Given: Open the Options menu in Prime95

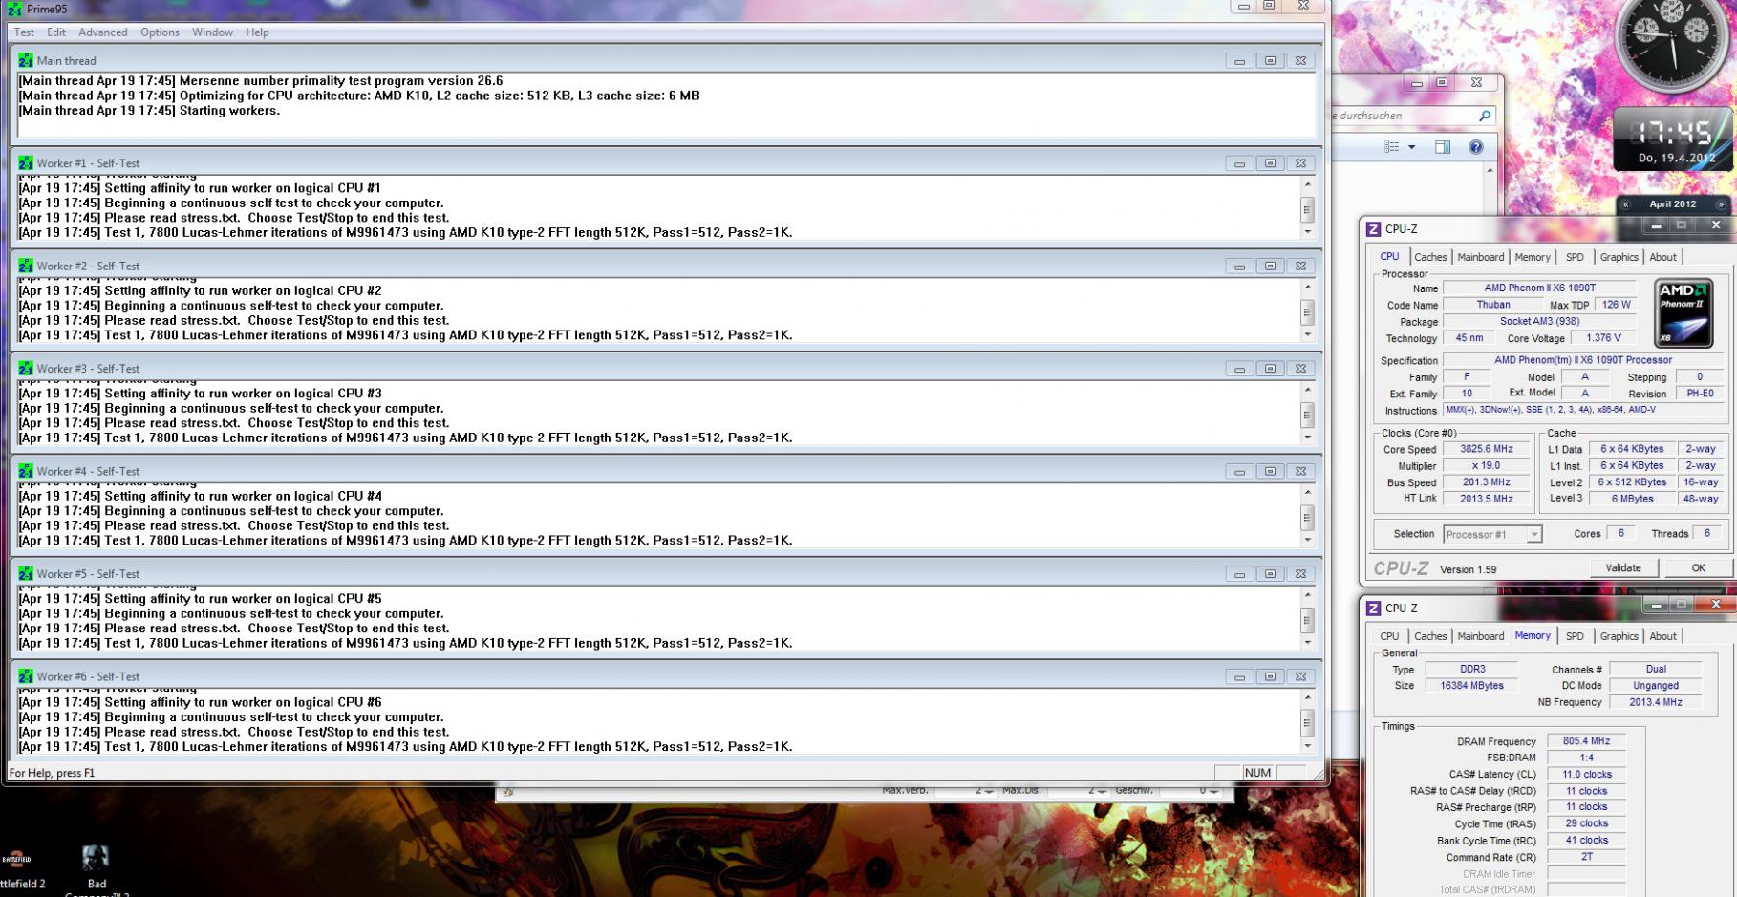Looking at the screenshot, I should [x=160, y=32].
